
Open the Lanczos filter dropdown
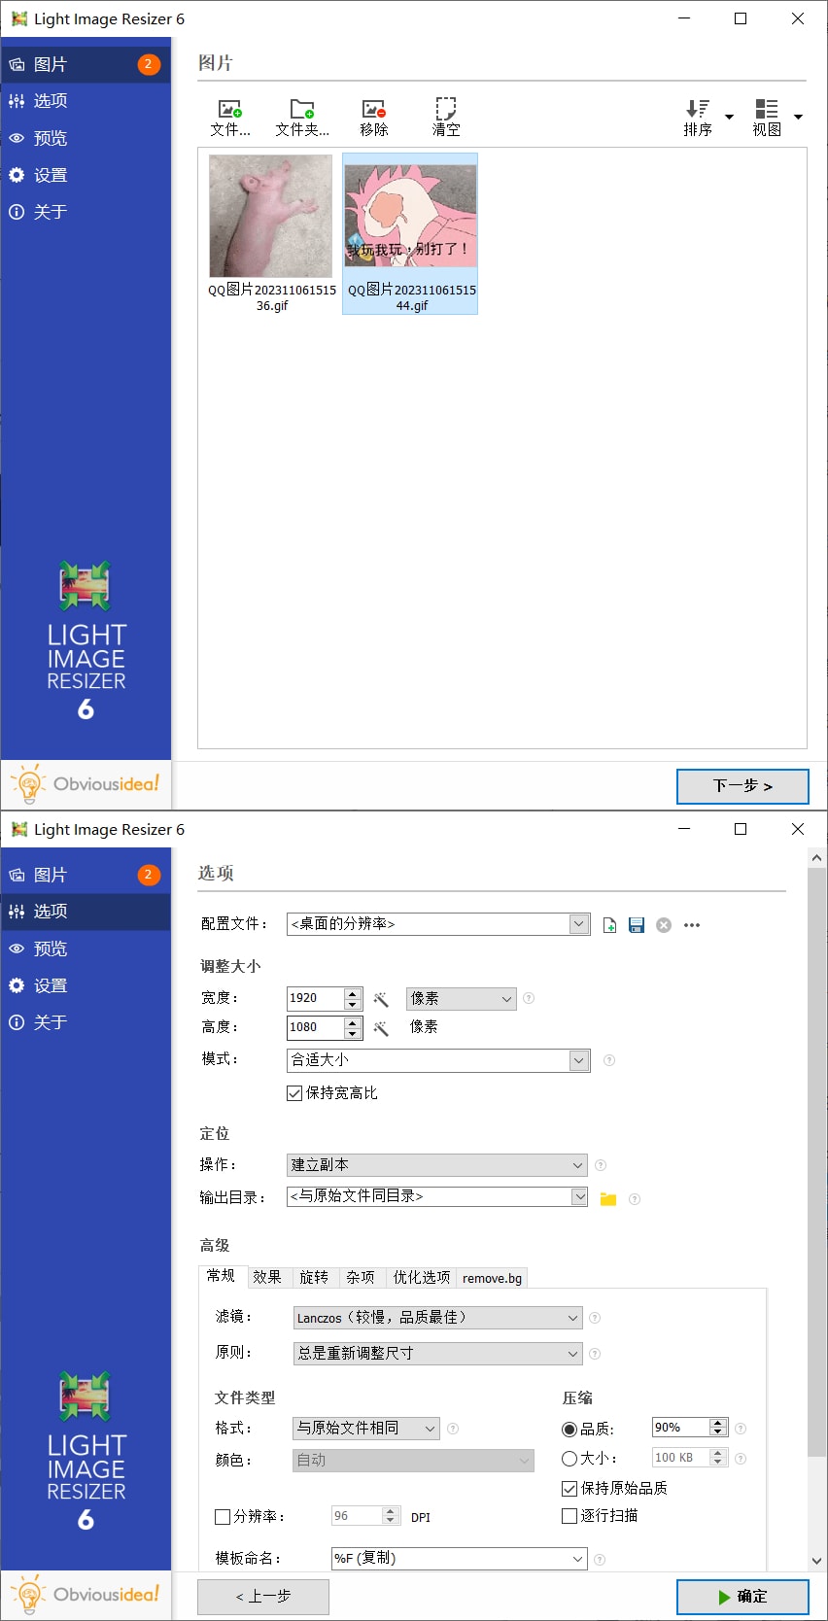tap(572, 1318)
